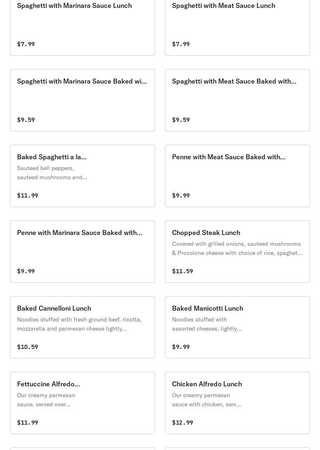Open Spaghetti with Marinara Sauce Baked item

click(82, 82)
